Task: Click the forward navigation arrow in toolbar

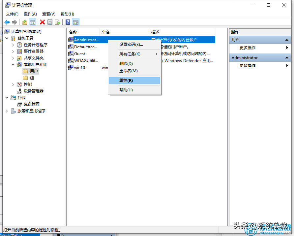Action: (15, 22)
